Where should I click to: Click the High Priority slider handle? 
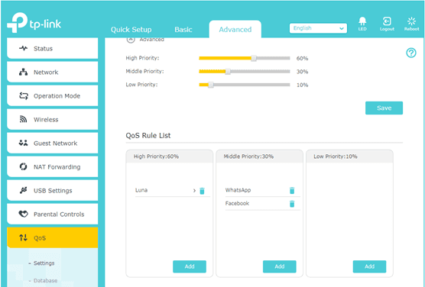pos(254,58)
